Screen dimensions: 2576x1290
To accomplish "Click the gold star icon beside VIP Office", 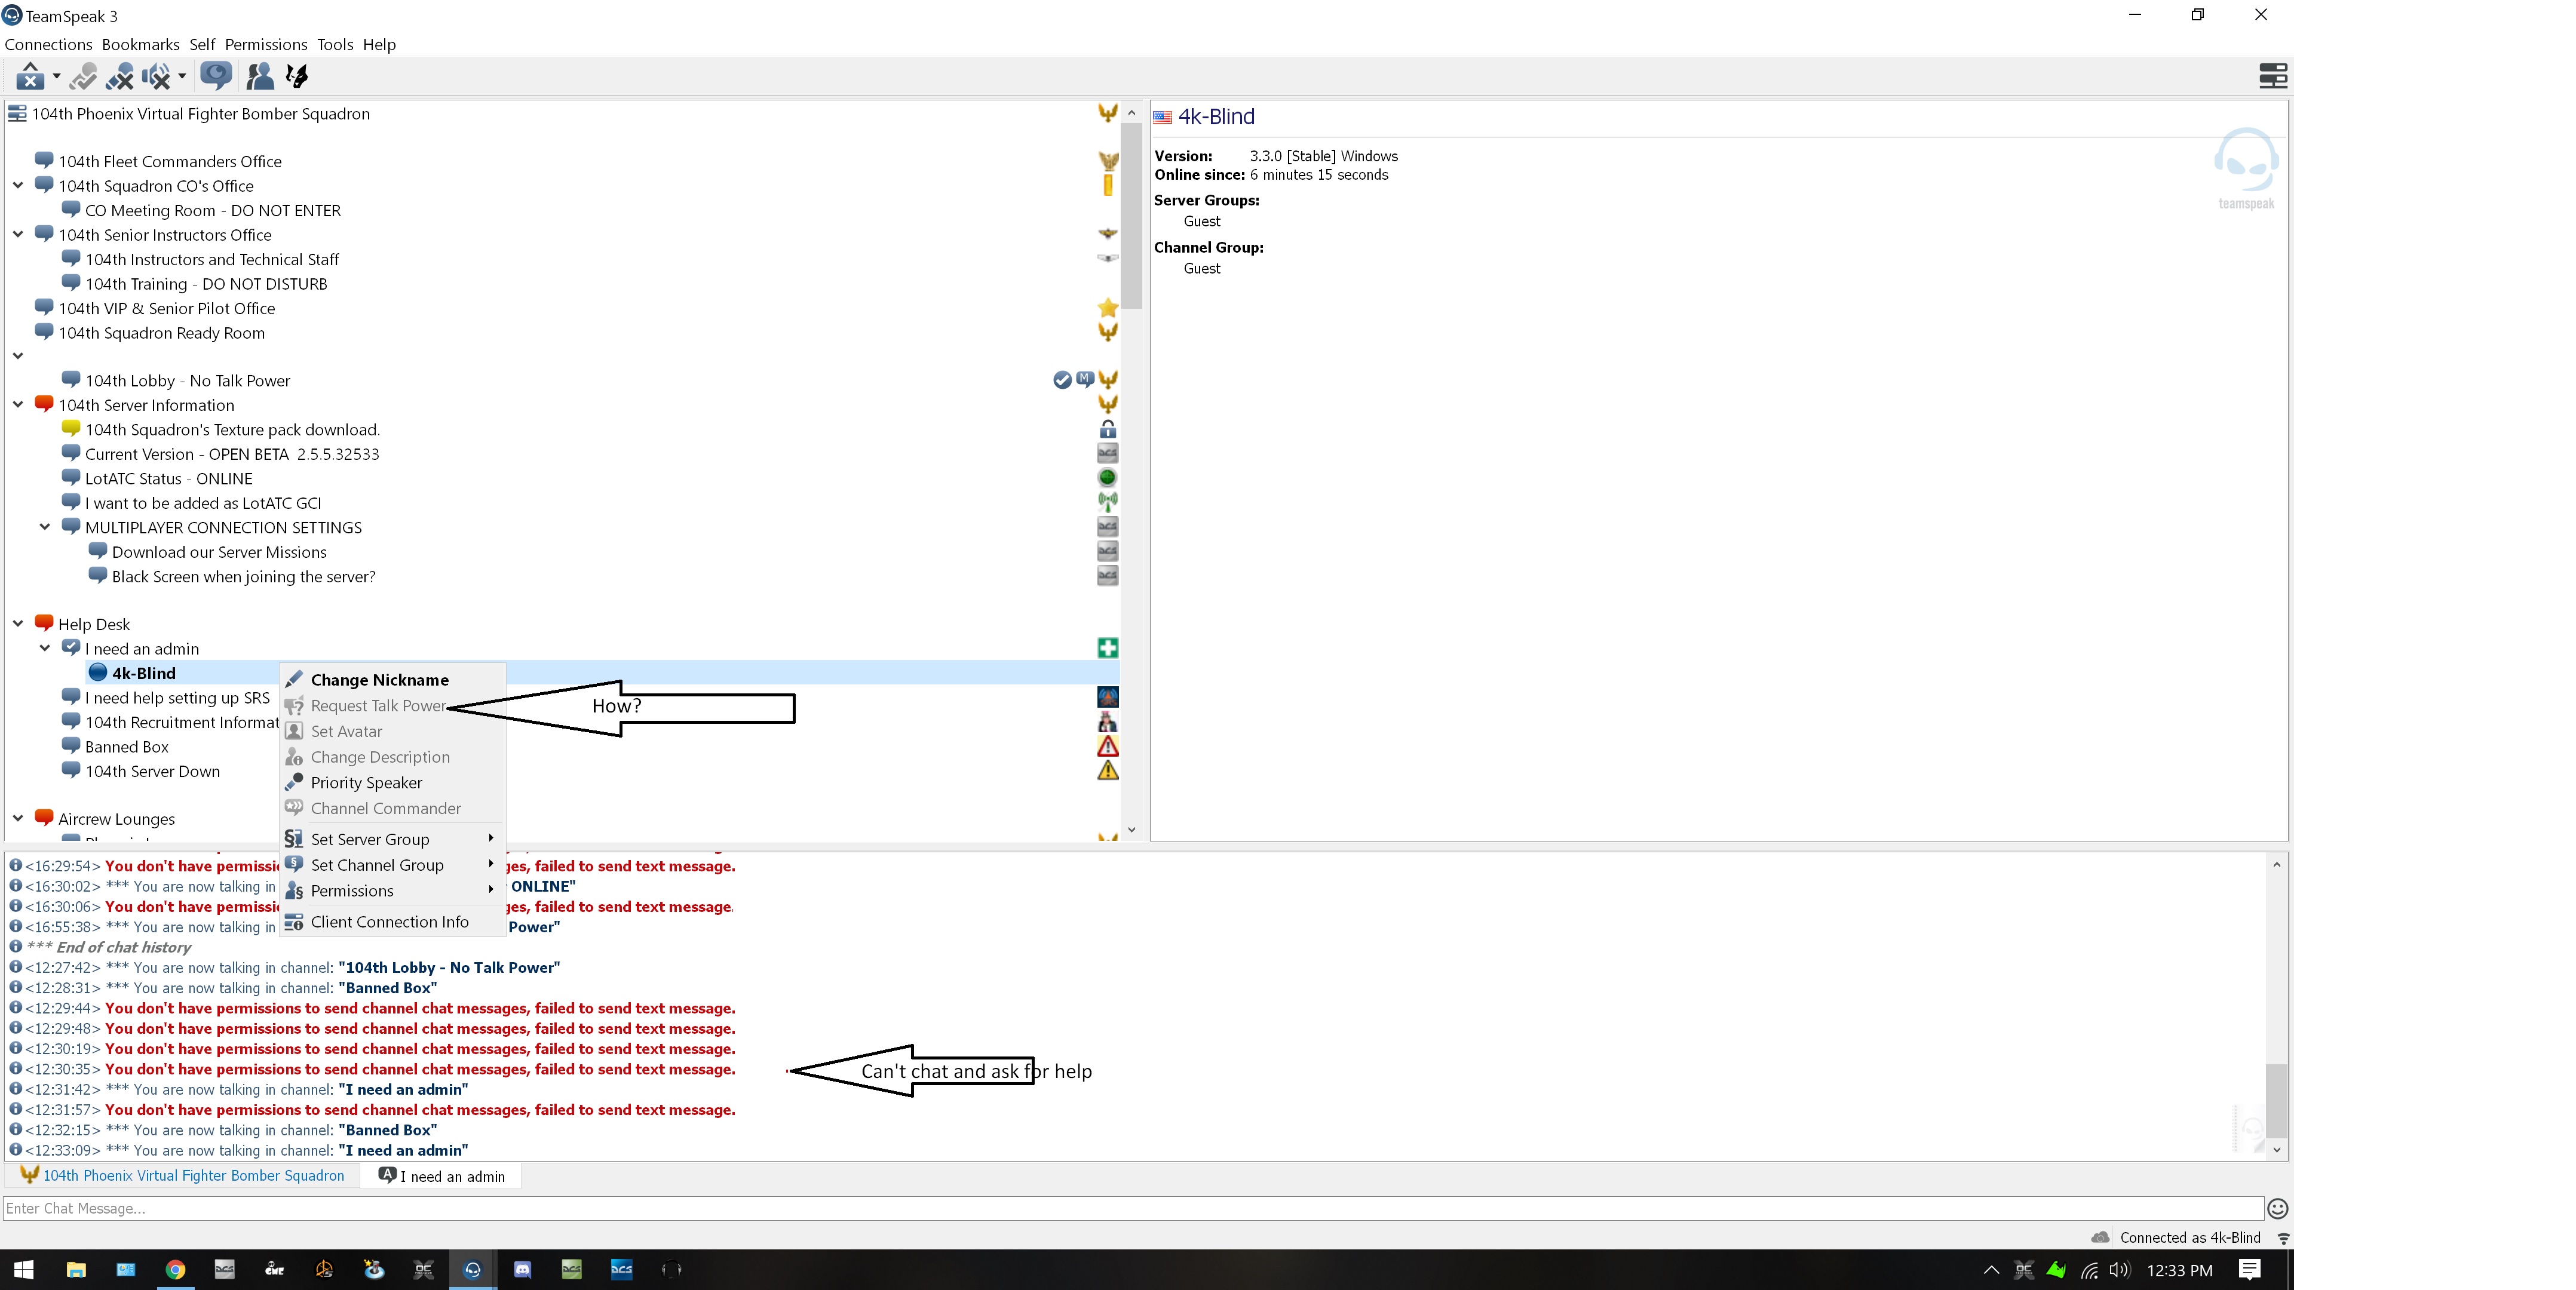I will pyautogui.click(x=1107, y=308).
